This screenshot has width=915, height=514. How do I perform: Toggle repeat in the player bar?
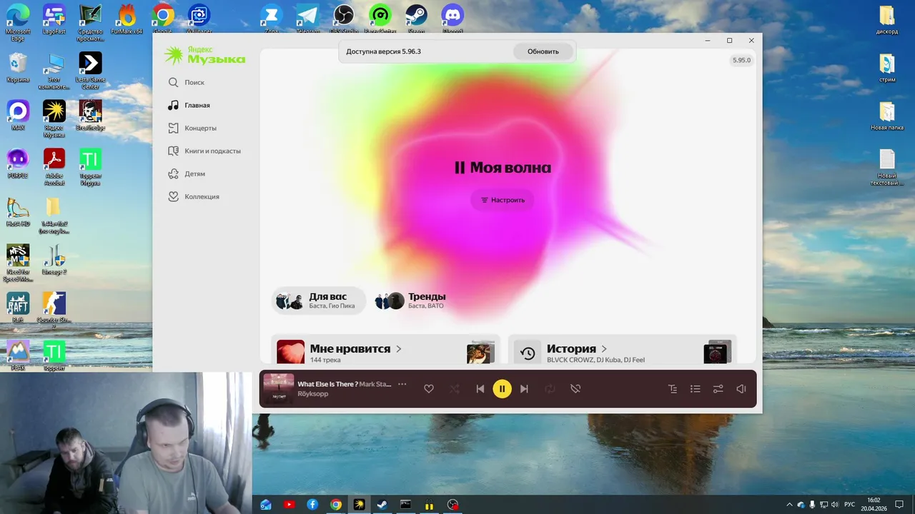coord(550,389)
